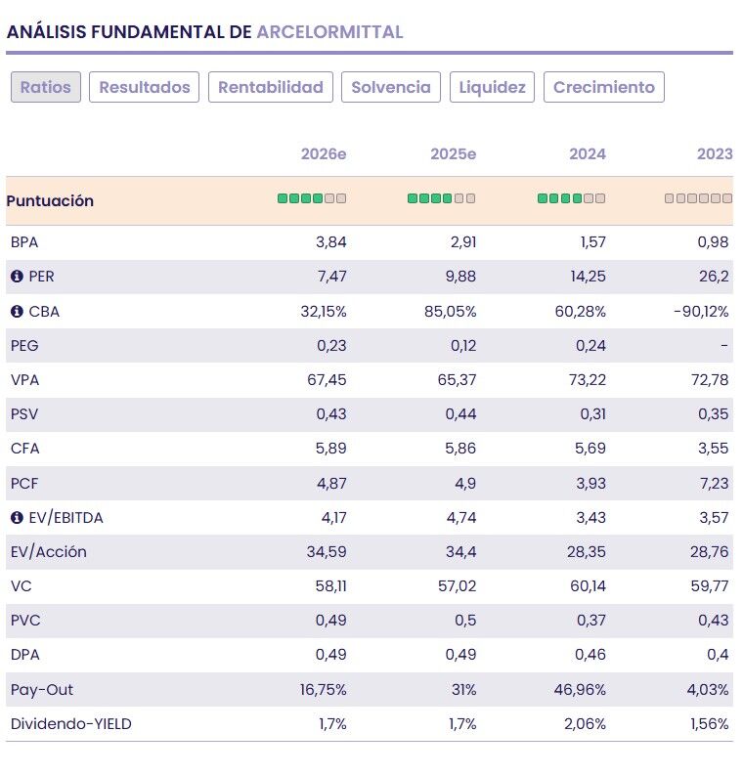Show the Solvencia tab
This screenshot has height=775, width=743.
pyautogui.click(x=391, y=87)
